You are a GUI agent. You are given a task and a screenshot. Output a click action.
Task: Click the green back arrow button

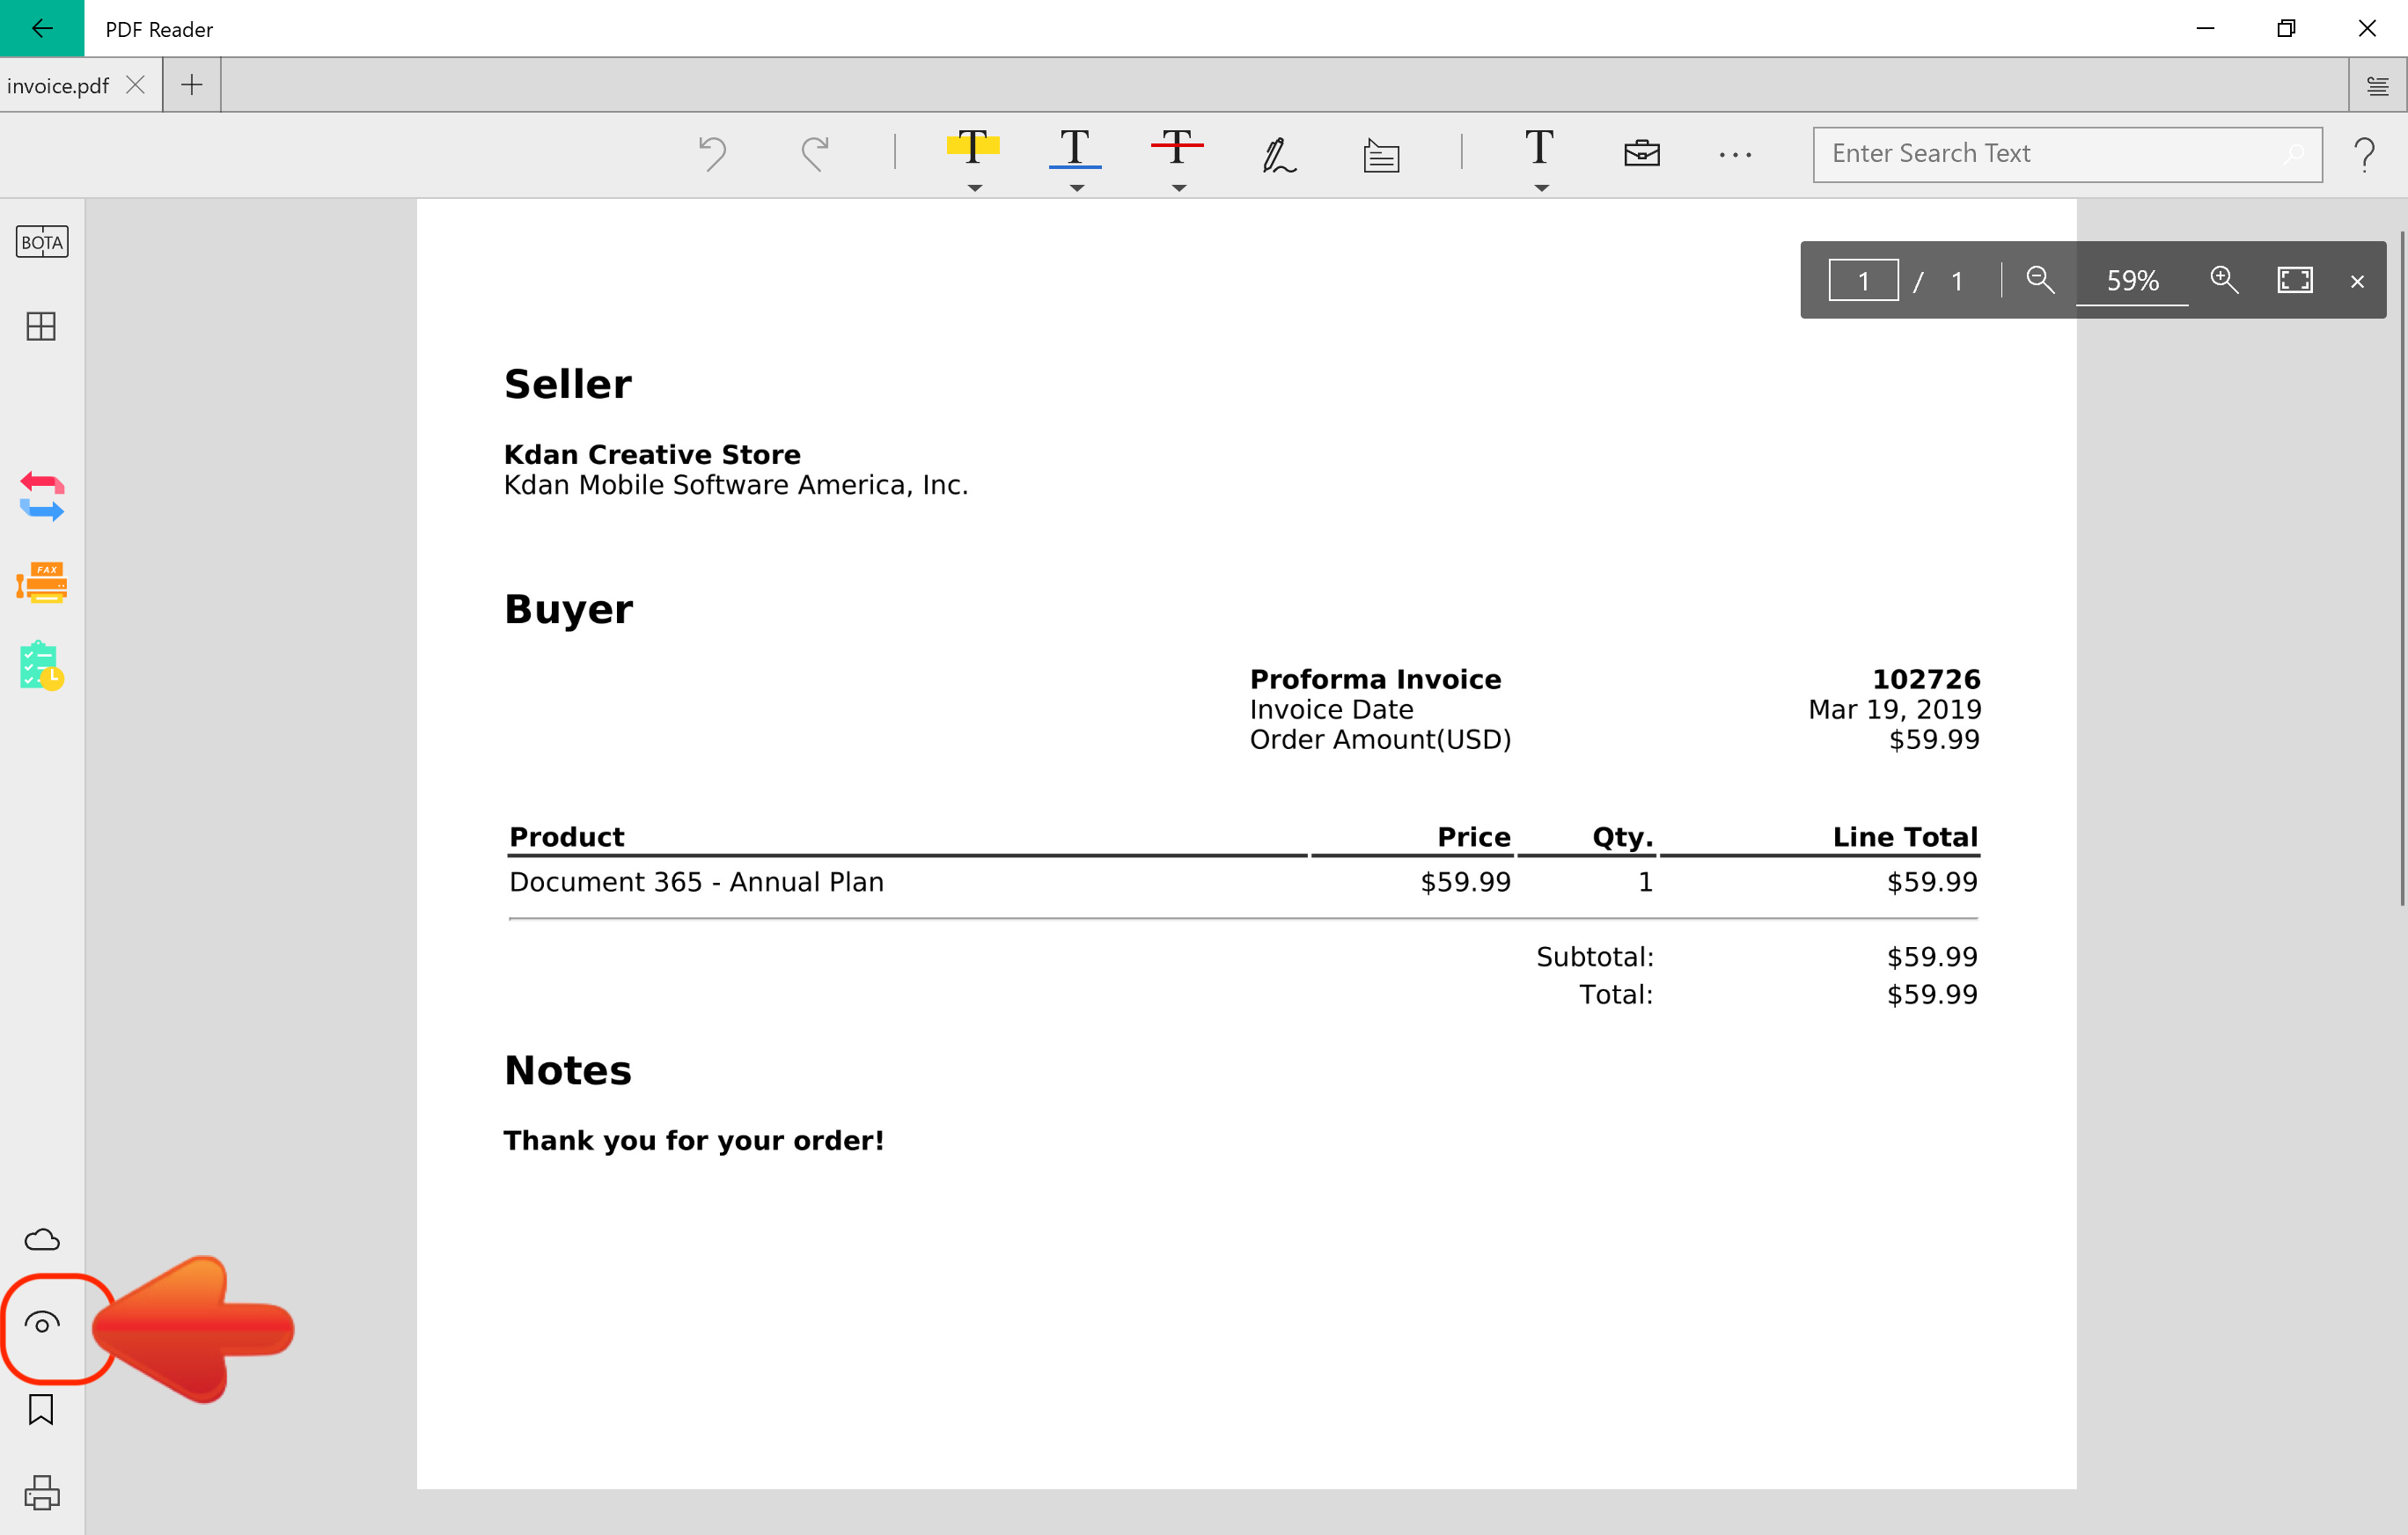pos(42,28)
